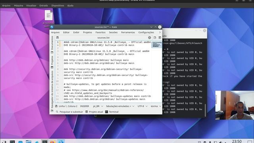Click the terminal window scrollbar
The height and width of the screenshot is (143, 254).
pos(205,110)
